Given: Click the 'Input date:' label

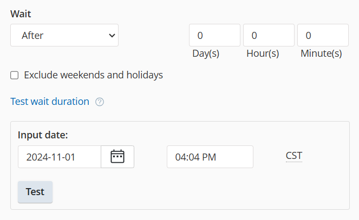Looking at the screenshot, I should point(43,135).
